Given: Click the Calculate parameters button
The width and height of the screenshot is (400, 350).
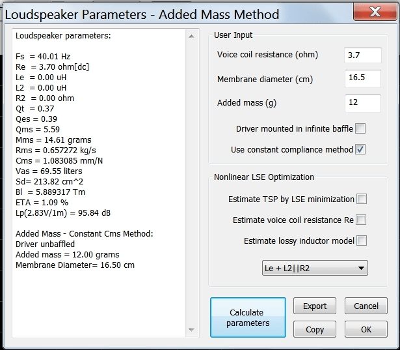Looking at the screenshot, I should (248, 317).
